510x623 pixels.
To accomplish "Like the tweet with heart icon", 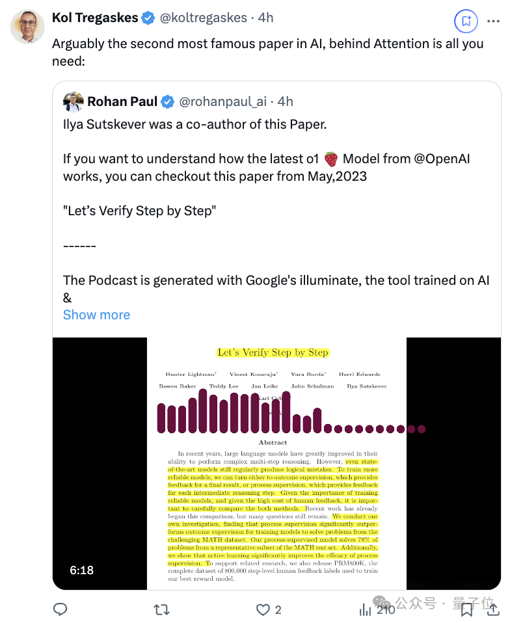I will 263,609.
